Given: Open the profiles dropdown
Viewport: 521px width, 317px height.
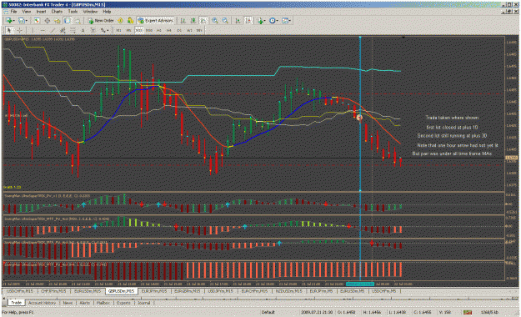Looking at the screenshot, I should [23, 21].
